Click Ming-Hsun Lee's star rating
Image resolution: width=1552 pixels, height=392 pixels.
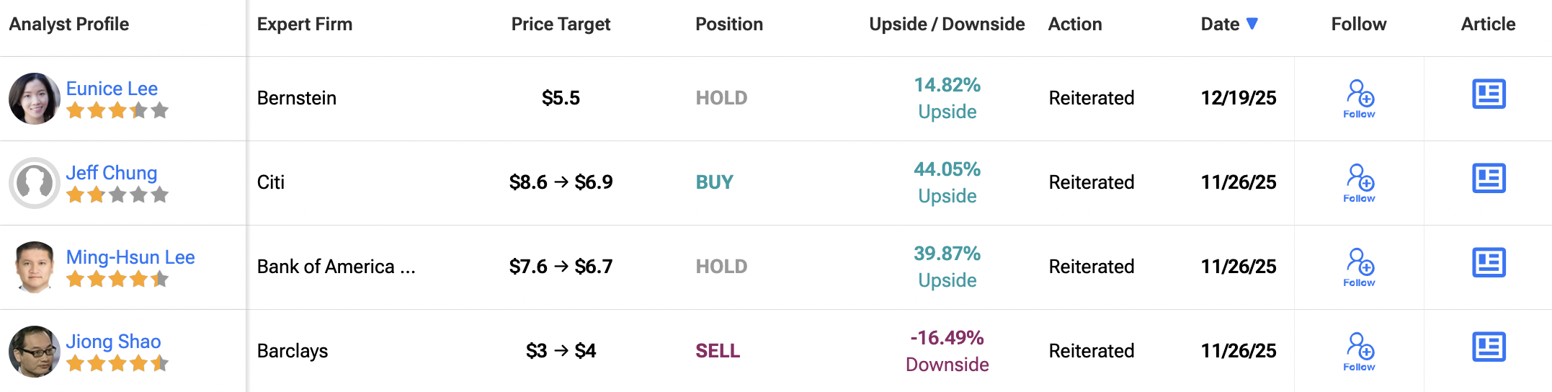pos(117,280)
